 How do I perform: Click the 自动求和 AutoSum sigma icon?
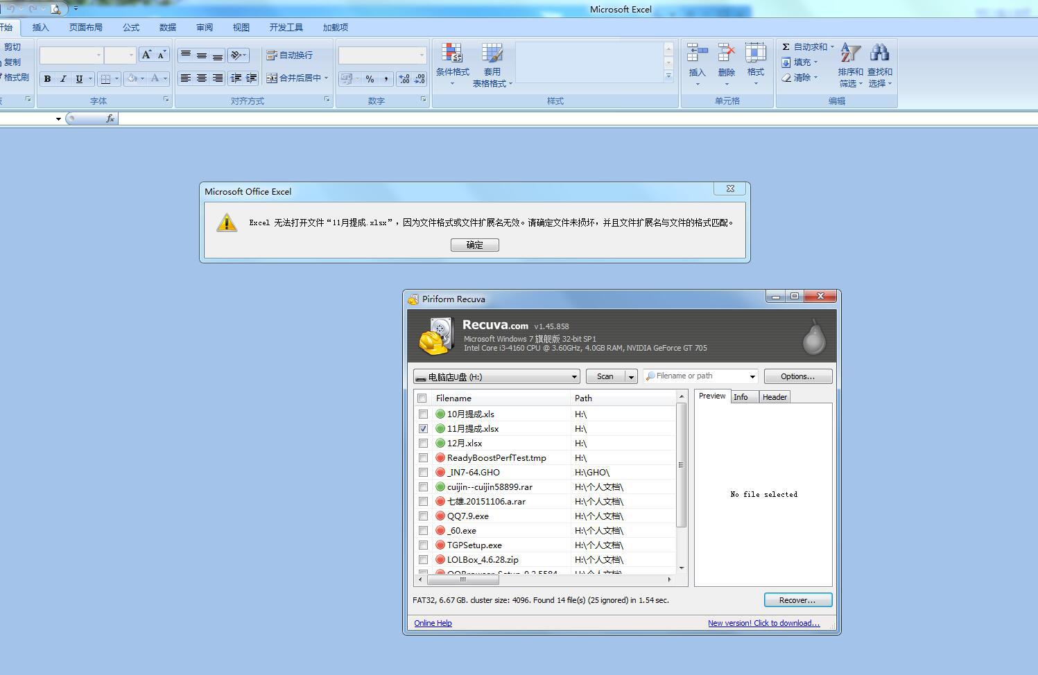click(x=786, y=47)
